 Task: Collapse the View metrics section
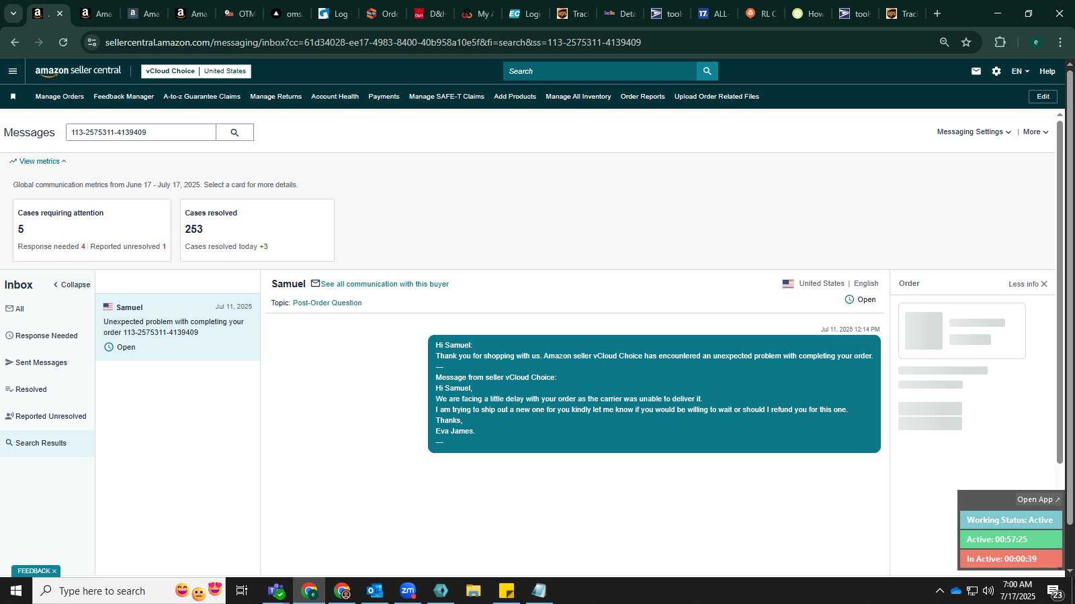pos(38,161)
